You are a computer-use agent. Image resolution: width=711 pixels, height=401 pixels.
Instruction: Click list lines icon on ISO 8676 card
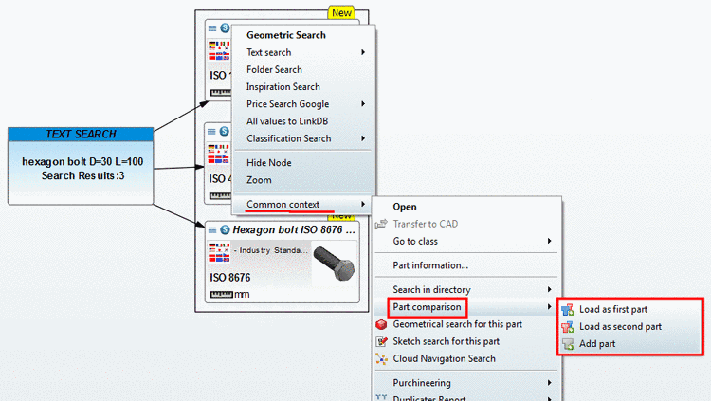pos(212,230)
